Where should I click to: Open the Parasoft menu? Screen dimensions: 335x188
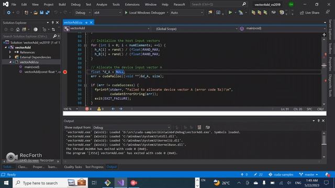pos(179,4)
